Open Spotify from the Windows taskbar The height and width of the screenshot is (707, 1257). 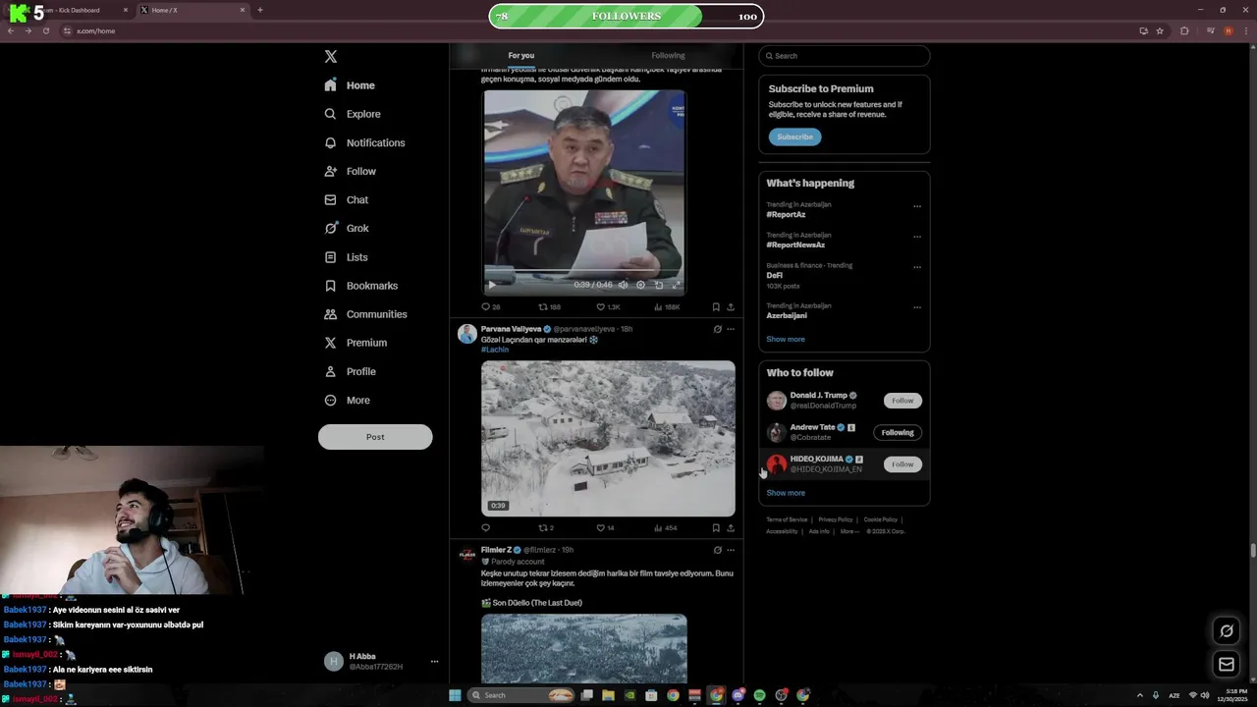759,695
